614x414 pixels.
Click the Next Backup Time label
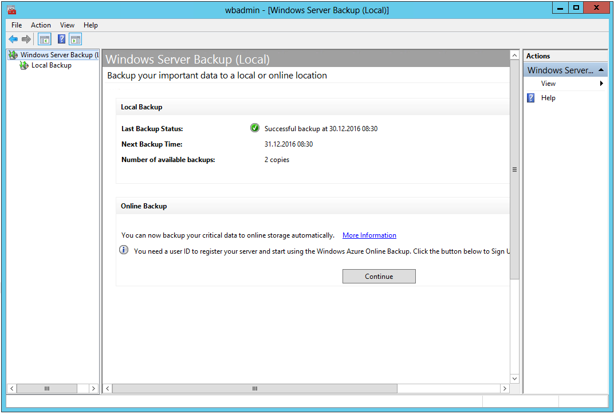click(152, 144)
